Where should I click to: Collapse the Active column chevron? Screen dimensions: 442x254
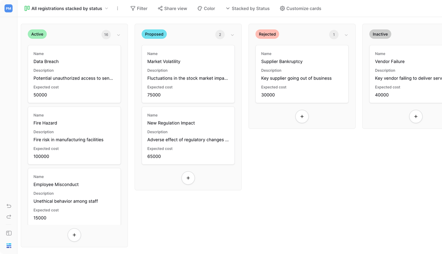(119, 35)
